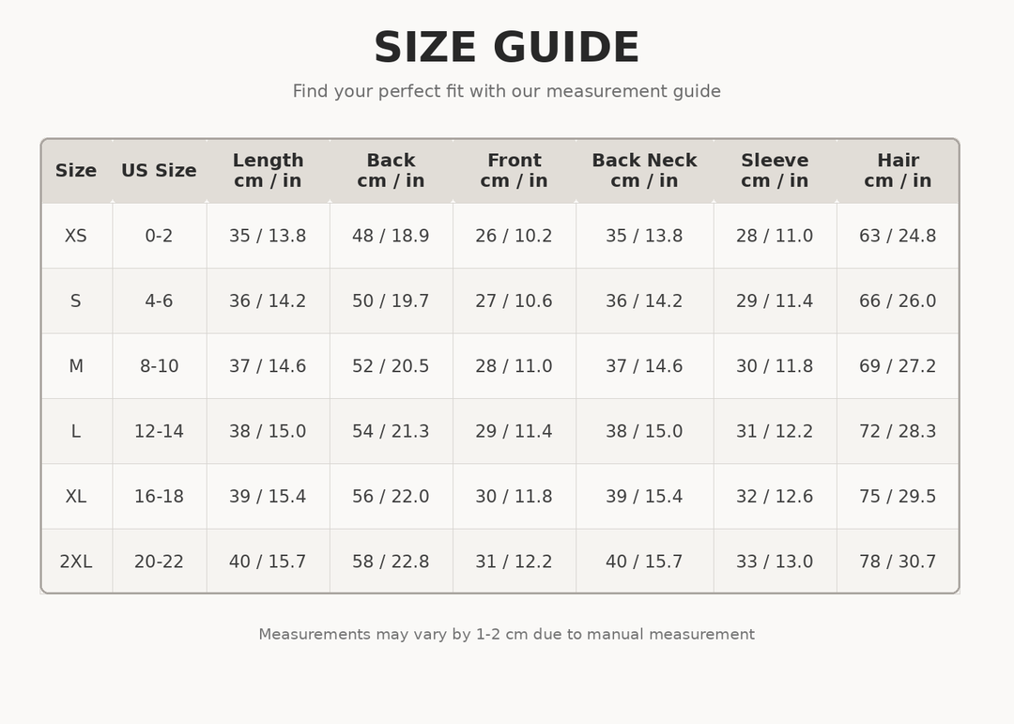Select the 33 / 13.0 sleeve value

(x=775, y=562)
